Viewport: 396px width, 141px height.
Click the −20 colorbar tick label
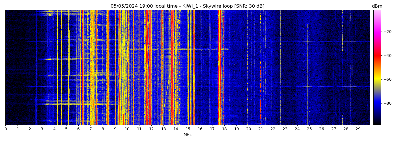(x=386, y=32)
